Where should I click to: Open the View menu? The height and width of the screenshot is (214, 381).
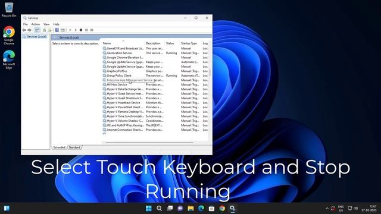46,24
